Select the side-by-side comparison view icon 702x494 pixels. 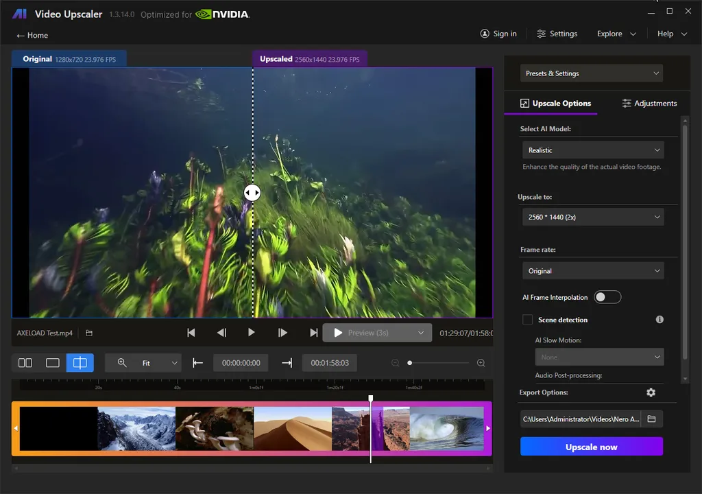coord(25,362)
